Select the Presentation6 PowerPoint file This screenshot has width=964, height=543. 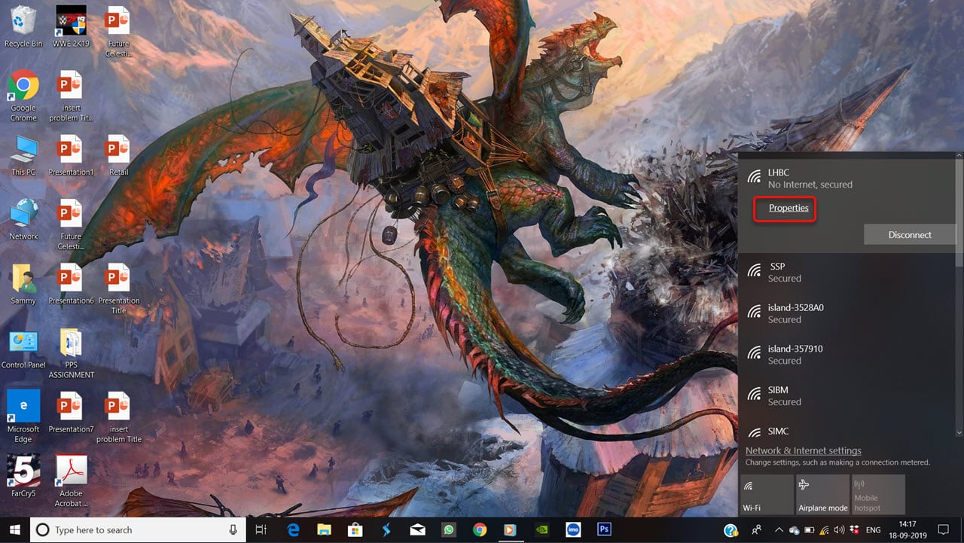tap(71, 283)
